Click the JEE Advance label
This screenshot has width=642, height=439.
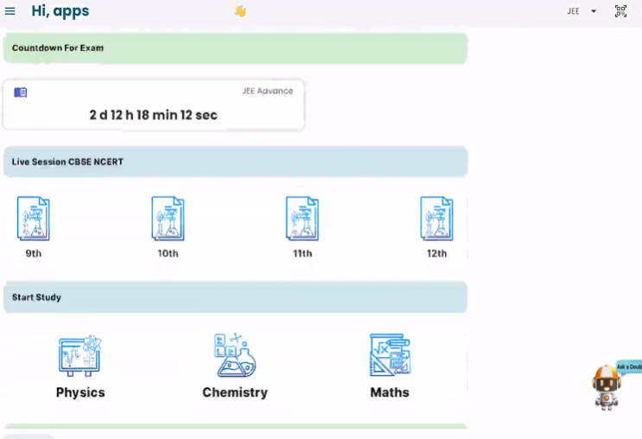[267, 91]
